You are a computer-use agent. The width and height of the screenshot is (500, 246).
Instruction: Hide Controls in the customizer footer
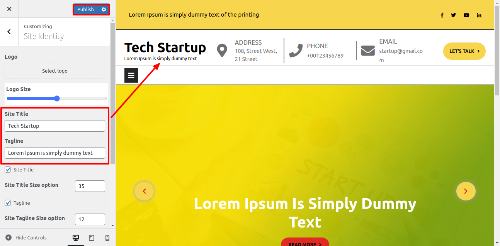coord(26,238)
